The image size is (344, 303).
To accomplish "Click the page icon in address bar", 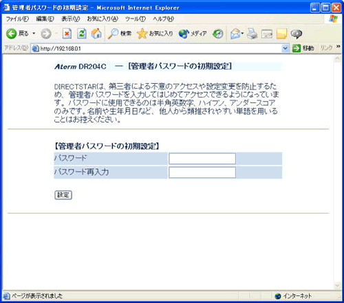I will click(35, 49).
